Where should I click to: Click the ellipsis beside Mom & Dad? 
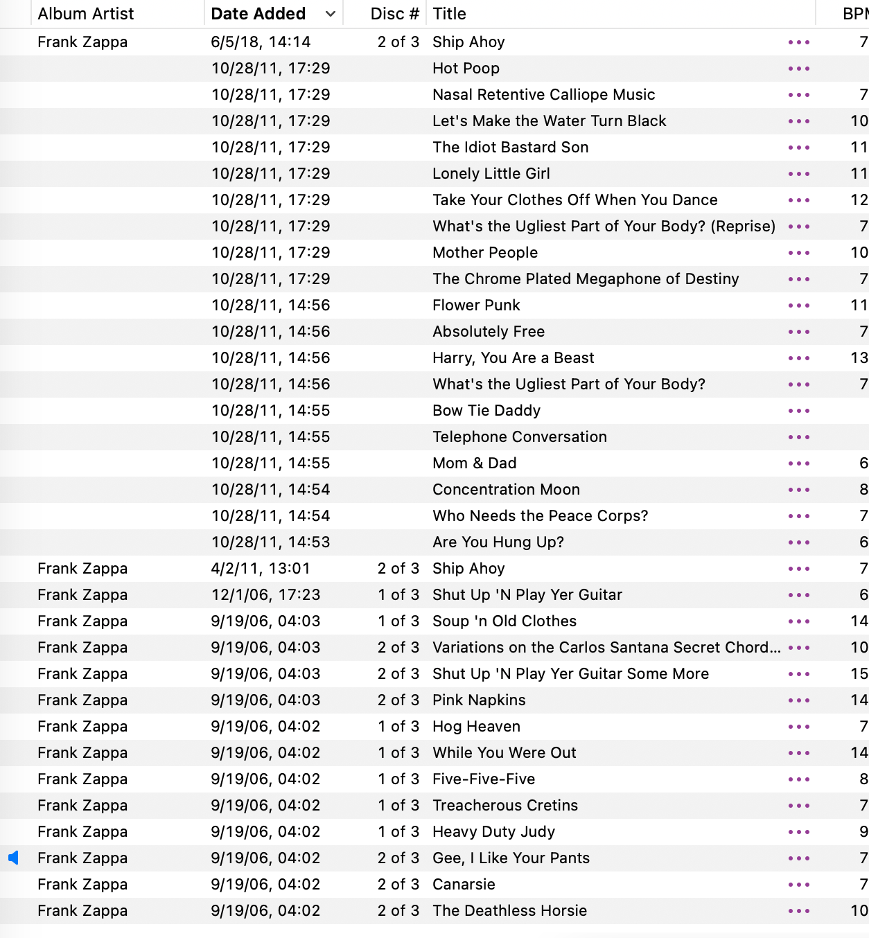coord(799,463)
